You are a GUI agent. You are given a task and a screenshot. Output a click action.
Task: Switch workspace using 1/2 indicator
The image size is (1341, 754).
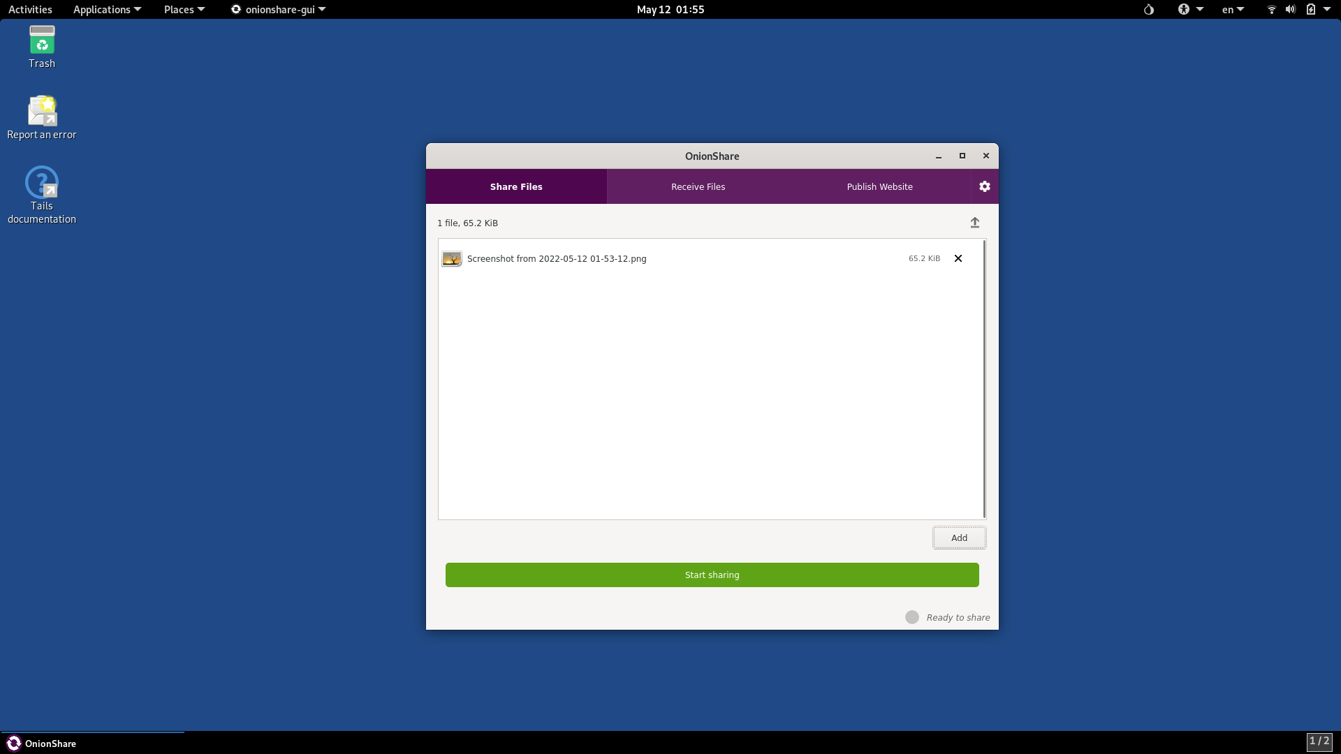pos(1319,741)
